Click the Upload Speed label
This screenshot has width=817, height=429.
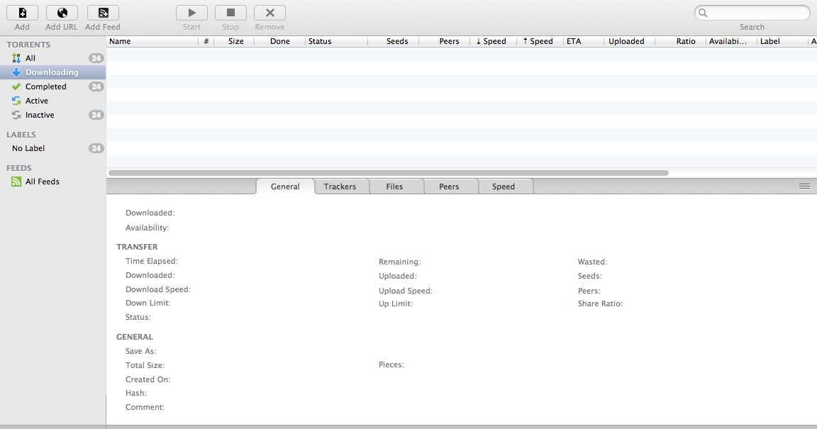[x=406, y=291]
